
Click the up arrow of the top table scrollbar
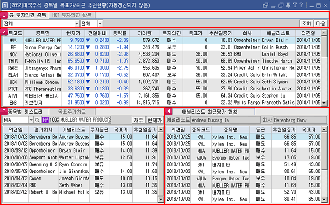click(x=324, y=33)
